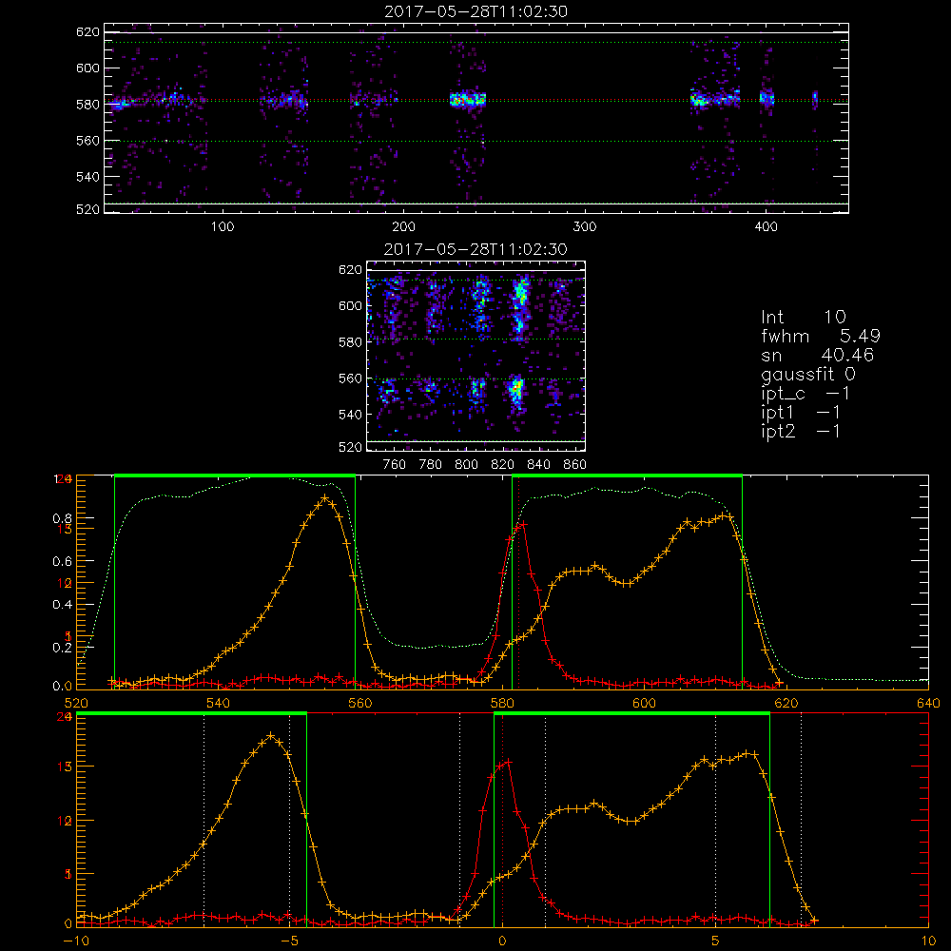Click the -5 x-axis label on bottom plot
Viewport: 951px width, 951px height.
(x=289, y=941)
